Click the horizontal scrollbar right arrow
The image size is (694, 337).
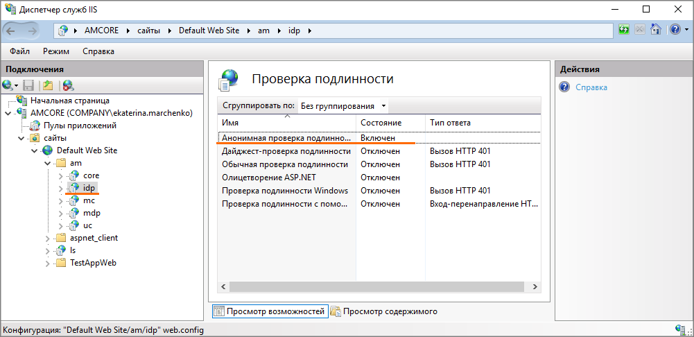[536, 286]
